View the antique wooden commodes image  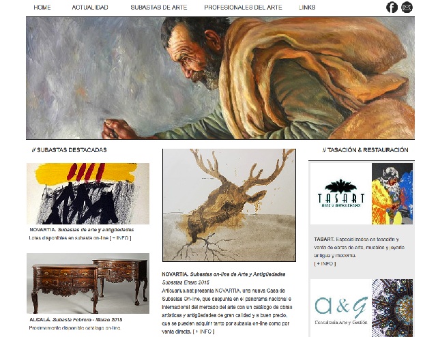point(88,283)
